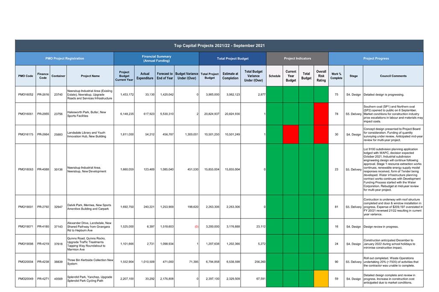This screenshot has height=292, width=439.
Task: Select PMO code cell 'PMO20004'
Action: 26,262
